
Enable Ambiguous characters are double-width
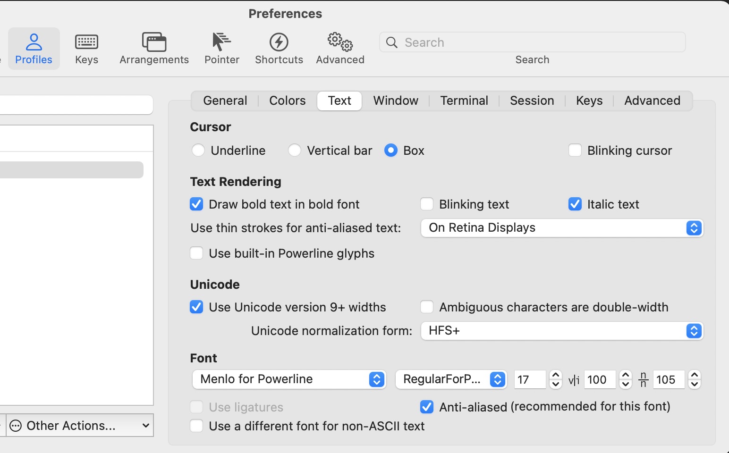click(x=427, y=307)
